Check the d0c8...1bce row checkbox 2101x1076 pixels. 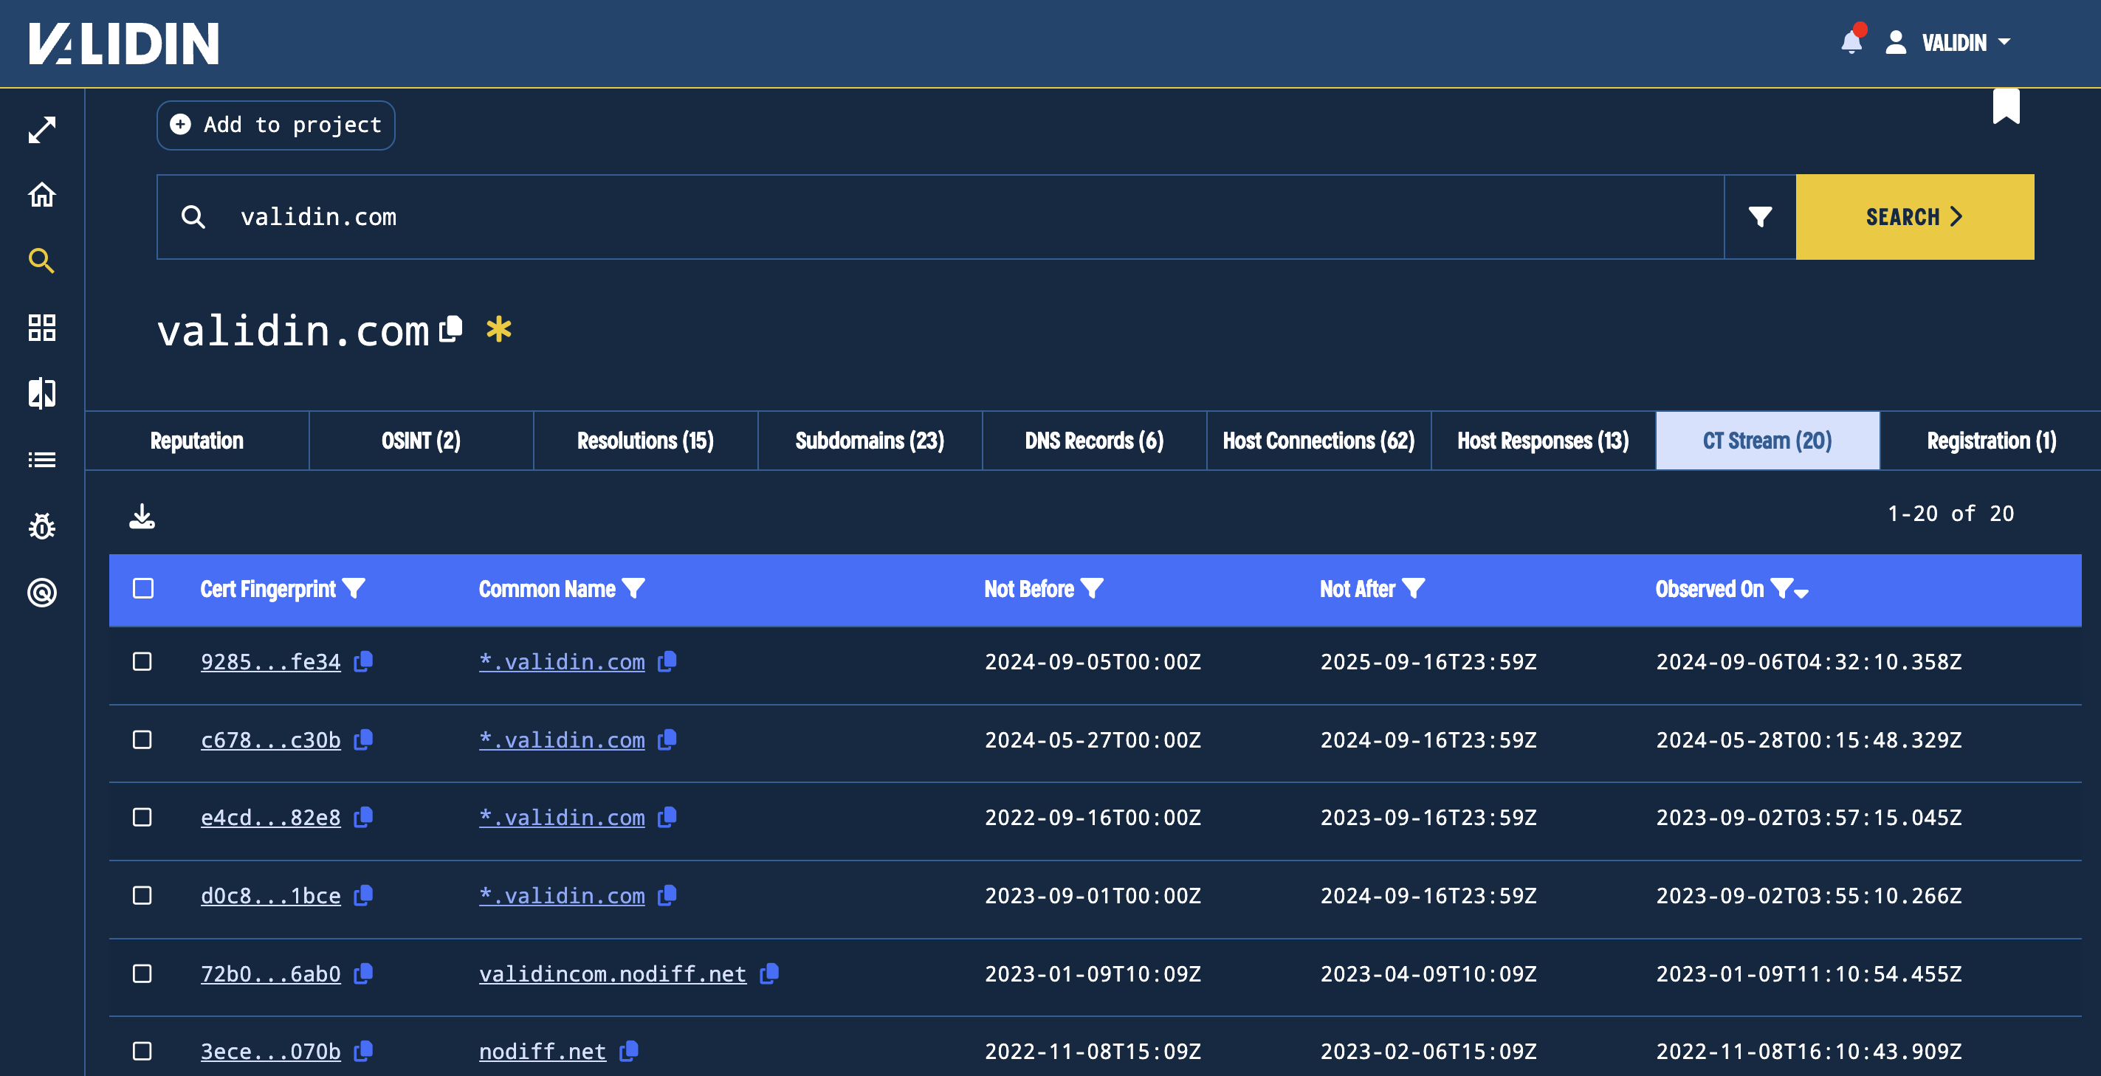(x=142, y=895)
